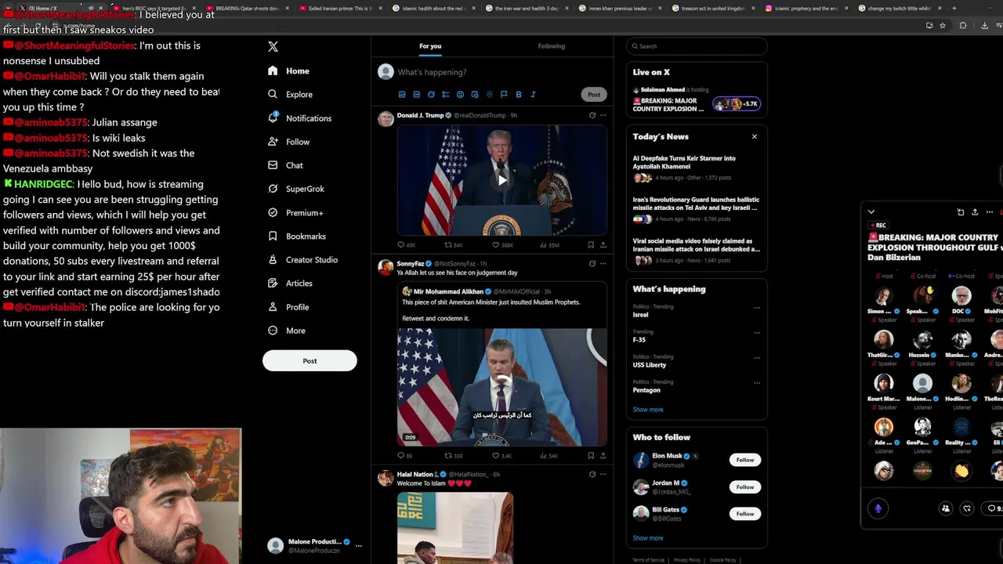Show more under Who to follow
The height and width of the screenshot is (564, 1003).
[x=648, y=538]
